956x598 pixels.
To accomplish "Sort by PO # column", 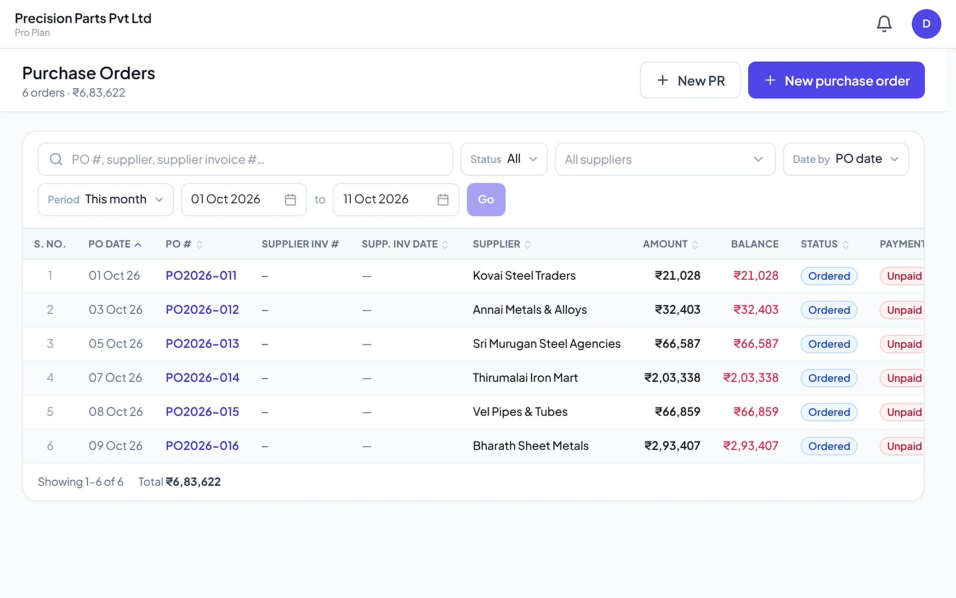I will click(x=184, y=244).
